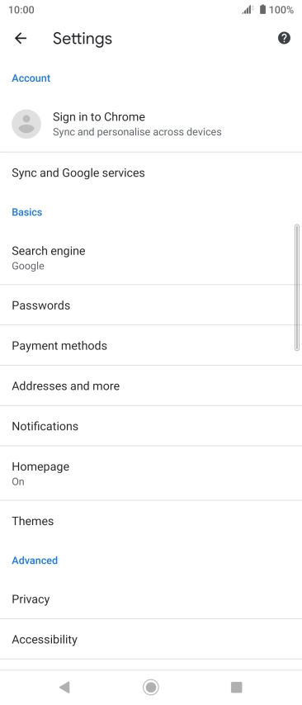Open Sync and Google services
Viewport: 302px width, 705px height.
[151, 173]
